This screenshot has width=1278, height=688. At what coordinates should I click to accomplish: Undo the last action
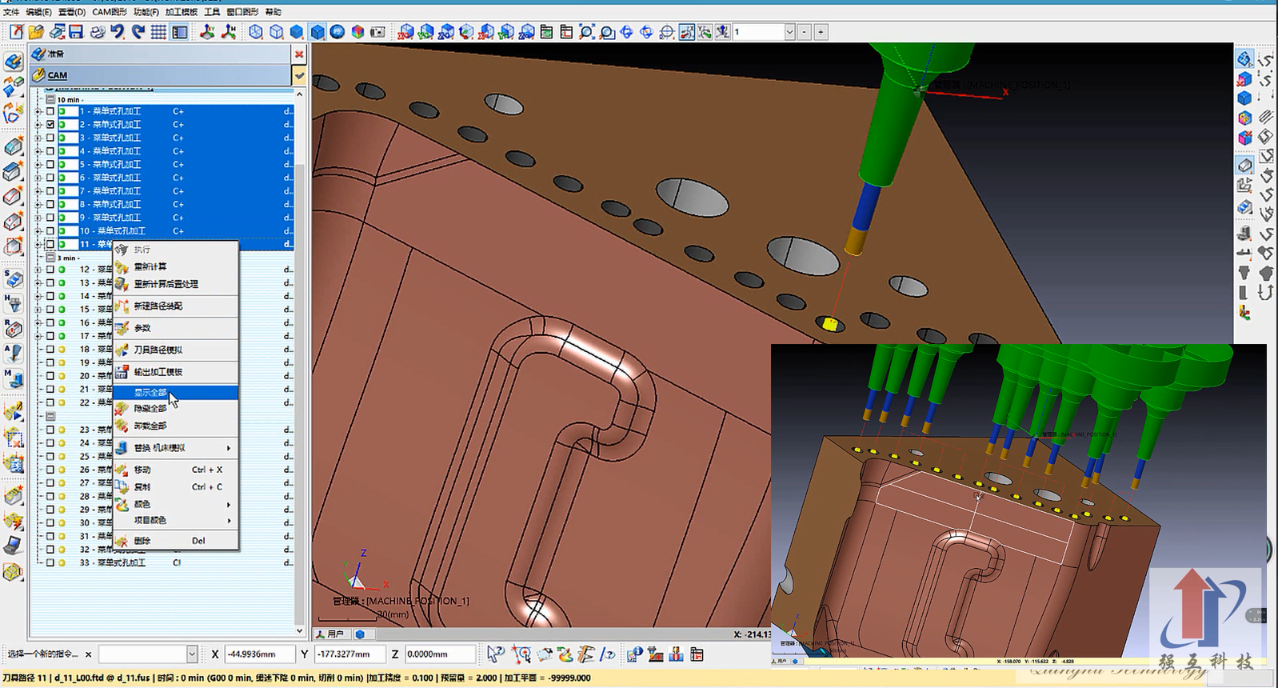click(x=118, y=32)
